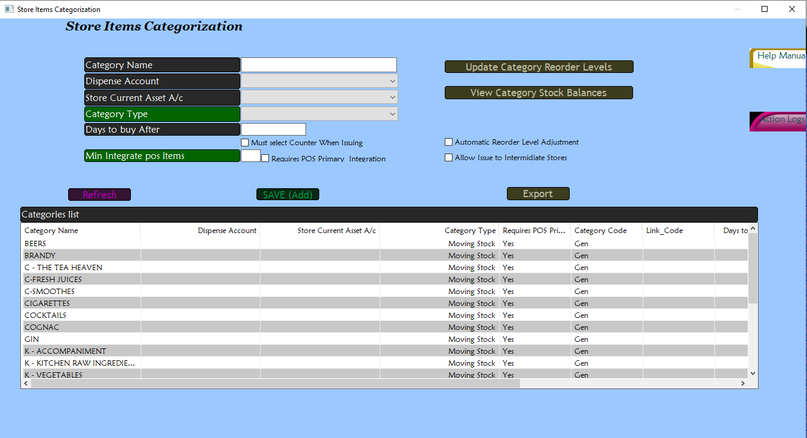Select the COCKTAILS row

click(x=384, y=316)
